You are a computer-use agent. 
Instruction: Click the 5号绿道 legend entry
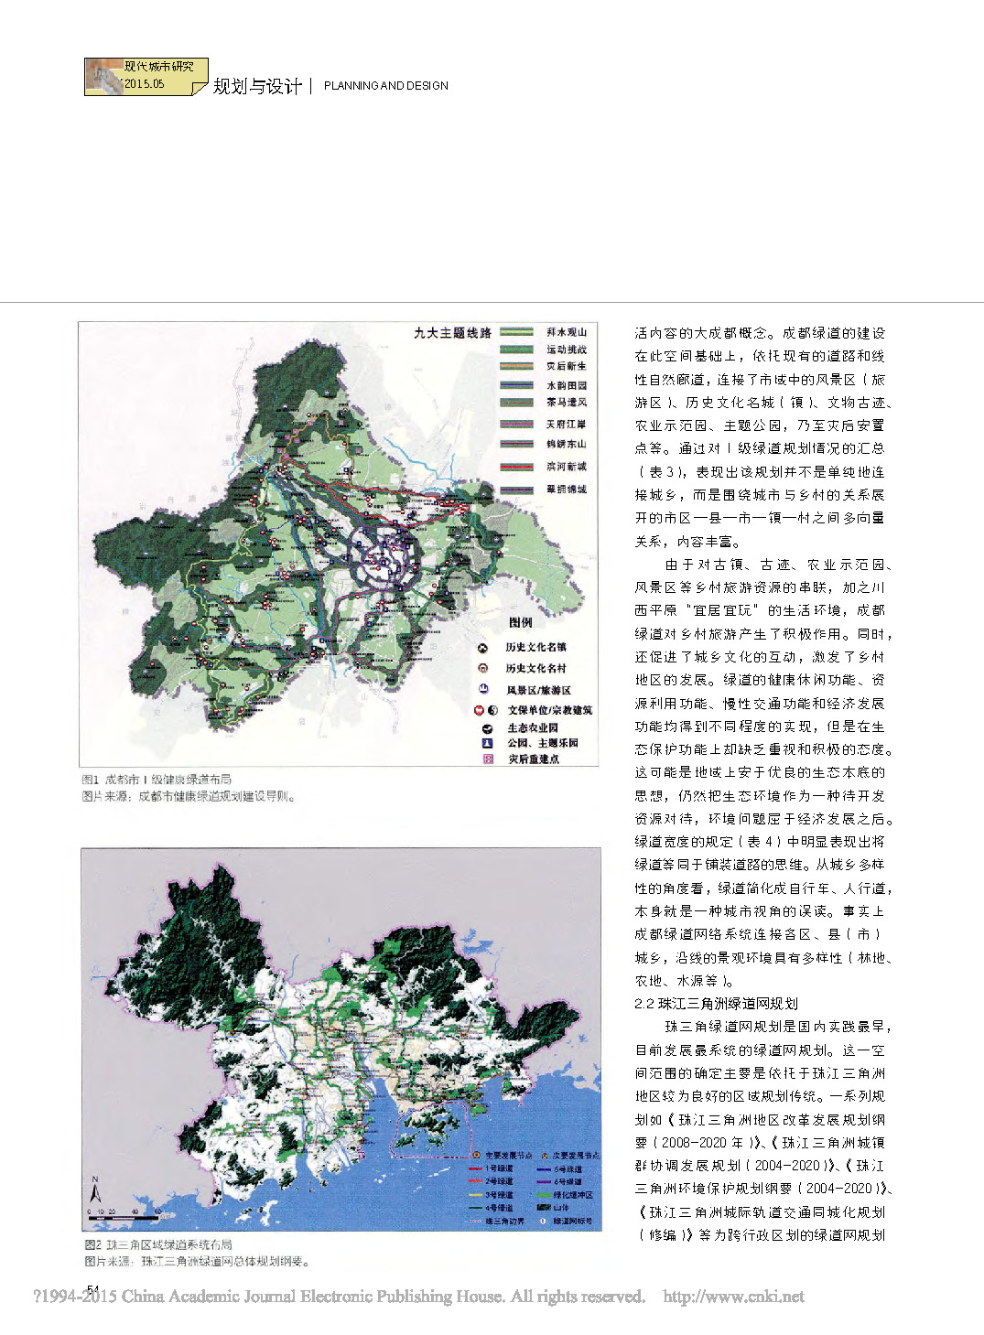(x=559, y=1169)
